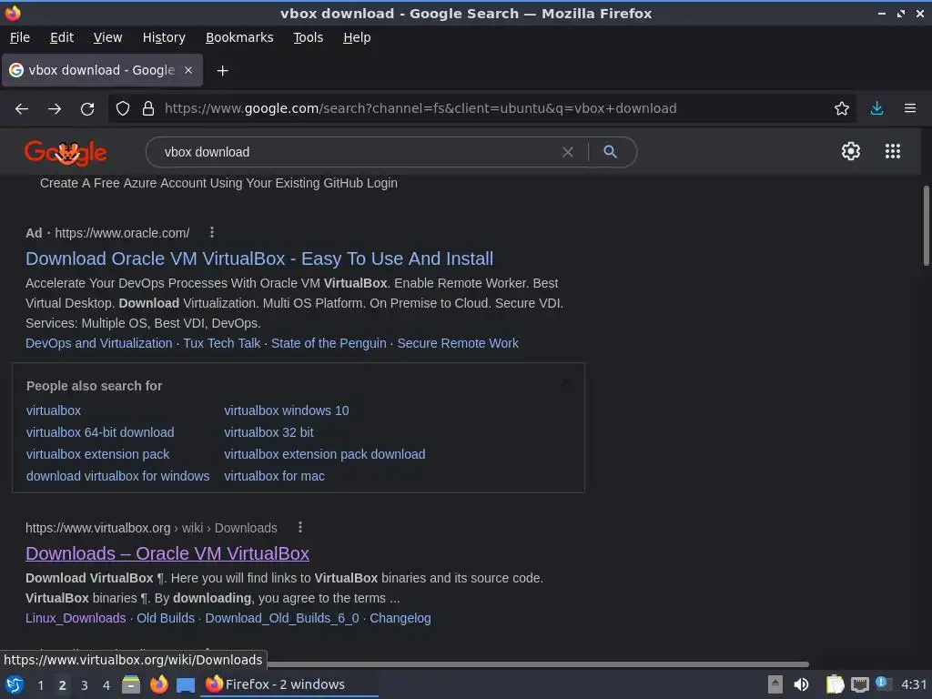
Task: Open the Firefox downloads panel
Action: [x=876, y=109]
